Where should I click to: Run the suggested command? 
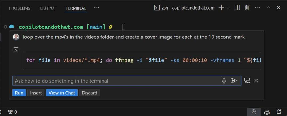tap(19, 93)
